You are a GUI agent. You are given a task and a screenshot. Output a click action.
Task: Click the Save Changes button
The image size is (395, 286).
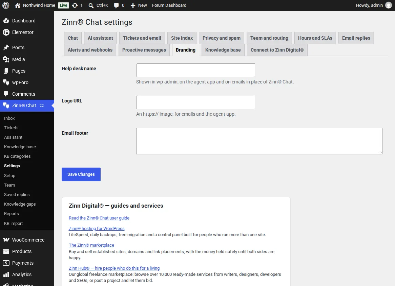coord(81,174)
